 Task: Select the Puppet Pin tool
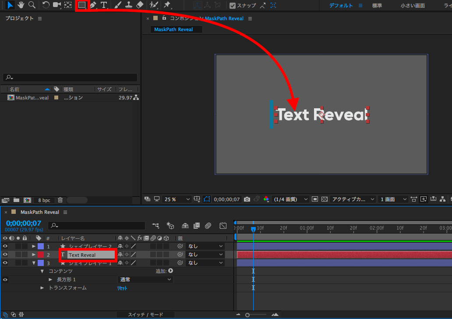tap(167, 5)
